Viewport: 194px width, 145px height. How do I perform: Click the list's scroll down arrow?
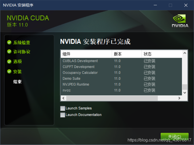(x=185, y=92)
